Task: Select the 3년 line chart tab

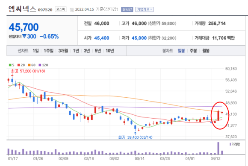Action: click(x=87, y=51)
